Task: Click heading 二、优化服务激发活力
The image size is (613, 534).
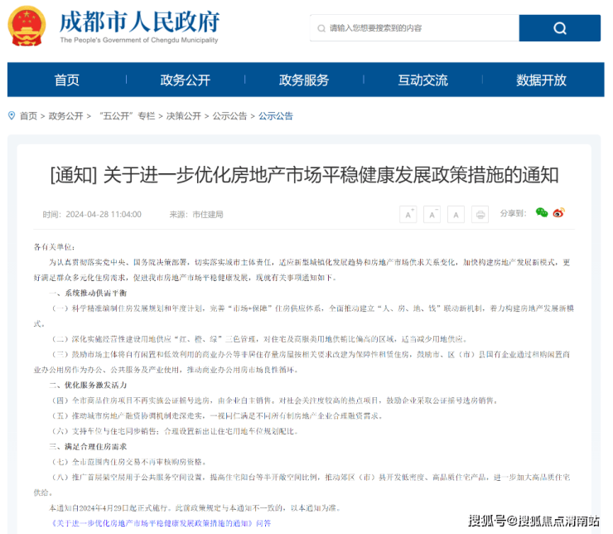Action: 88,385
